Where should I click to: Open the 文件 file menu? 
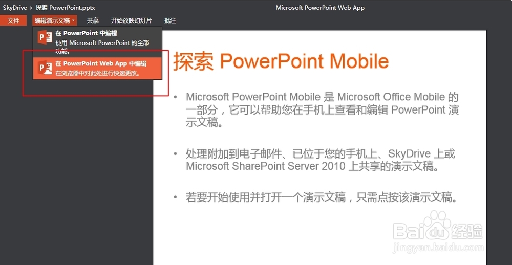[13, 20]
